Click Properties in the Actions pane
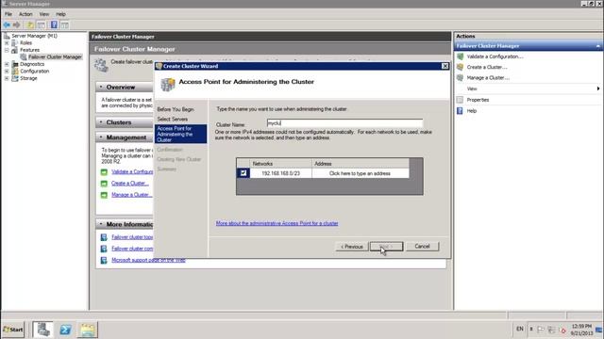The image size is (604, 339). 478,100
